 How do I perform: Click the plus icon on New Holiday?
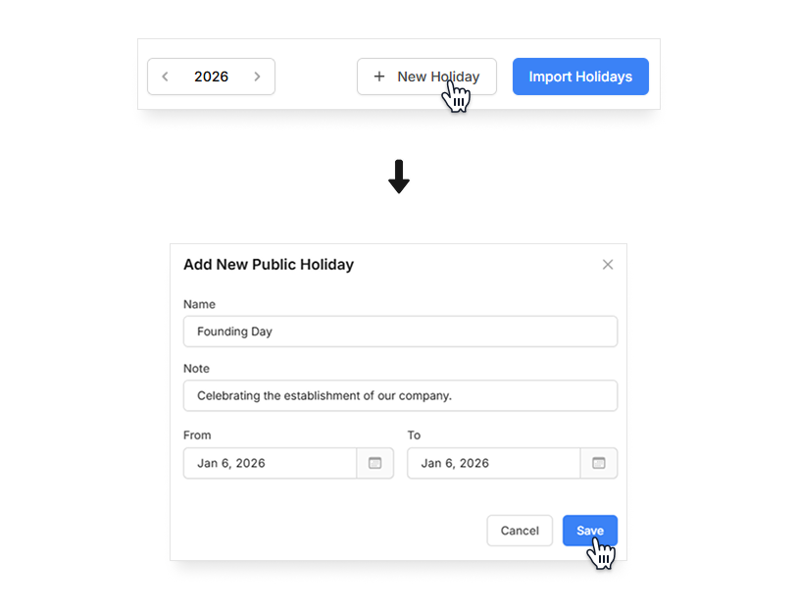point(378,76)
